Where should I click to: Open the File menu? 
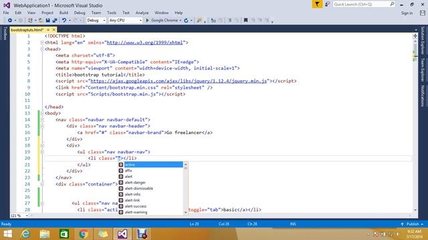6,13
